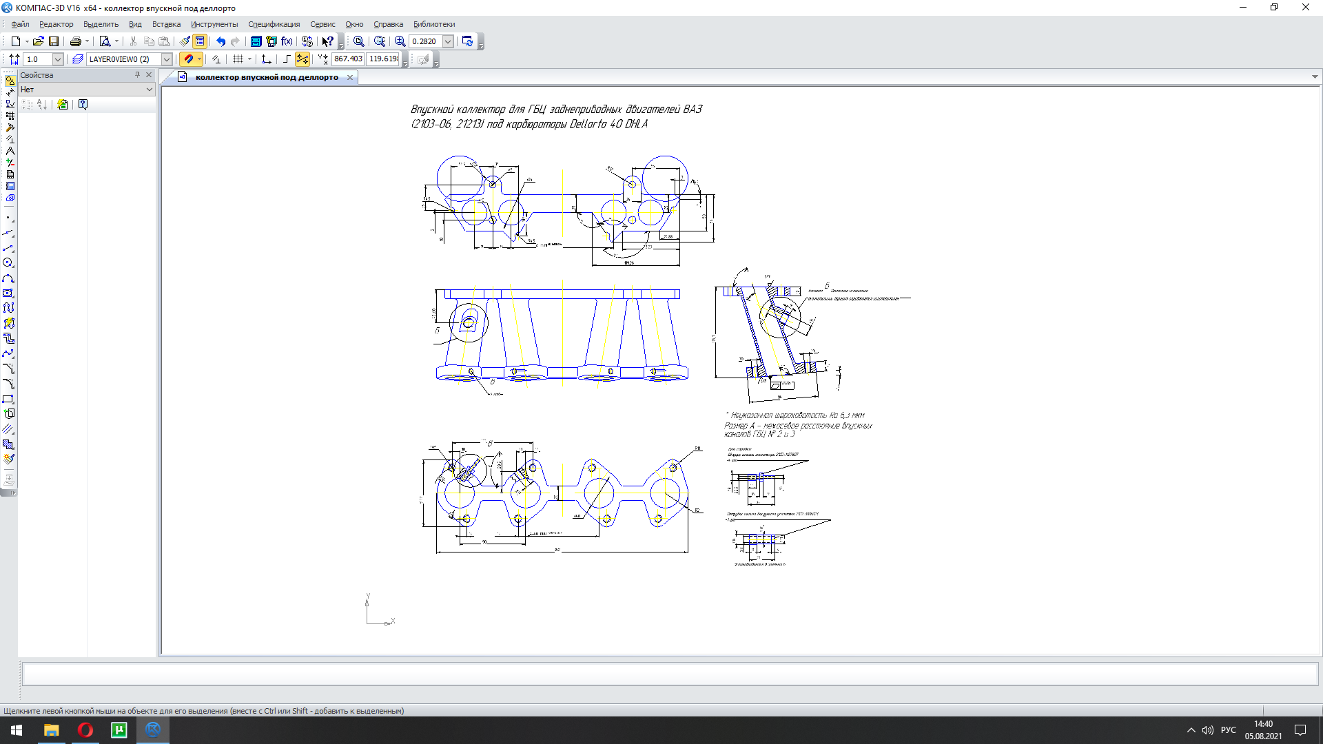Switch to the Editing hammer toolbar icon

coord(10,127)
